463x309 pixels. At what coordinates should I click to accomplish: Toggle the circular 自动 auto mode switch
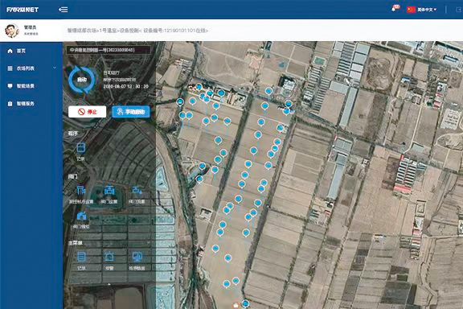[81, 80]
